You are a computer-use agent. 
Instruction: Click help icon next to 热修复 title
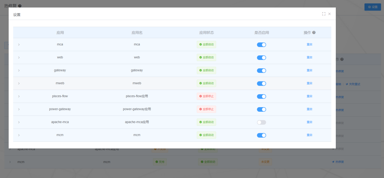click(20, 6)
